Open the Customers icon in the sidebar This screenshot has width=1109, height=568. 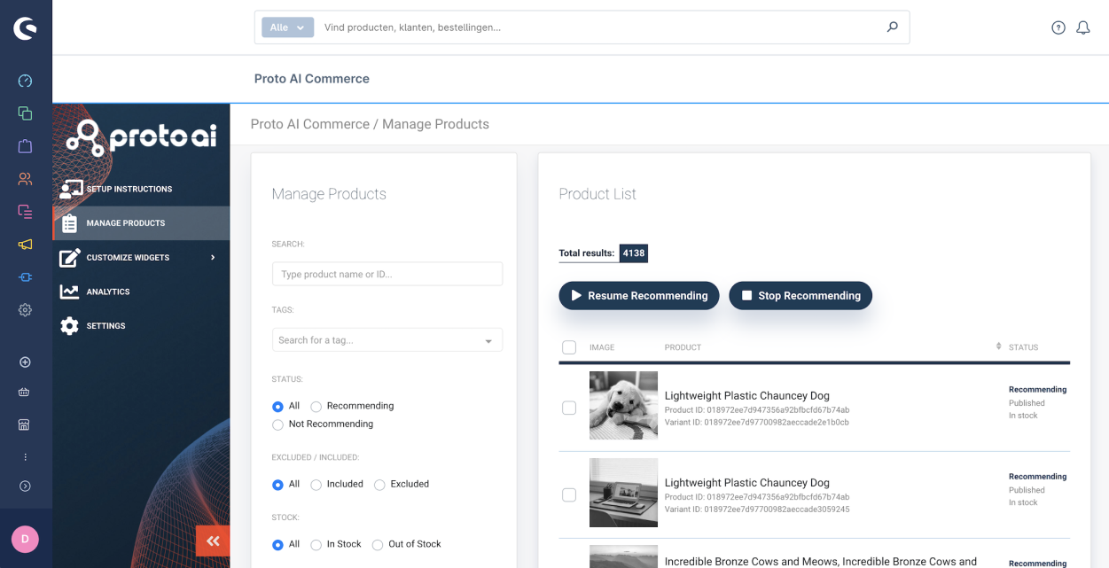pos(25,178)
